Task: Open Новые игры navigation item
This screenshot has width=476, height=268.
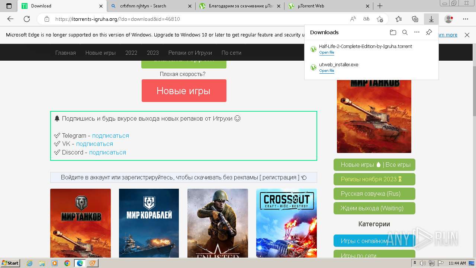Action: [x=100, y=53]
